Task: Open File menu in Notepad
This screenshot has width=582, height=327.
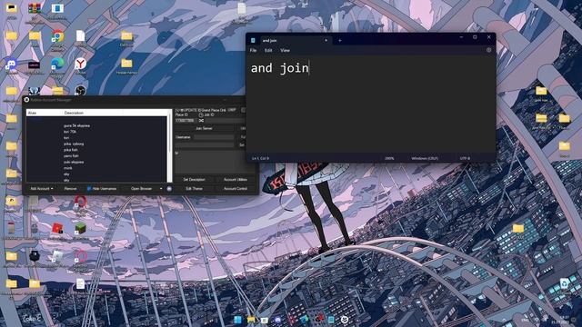Action: point(253,51)
